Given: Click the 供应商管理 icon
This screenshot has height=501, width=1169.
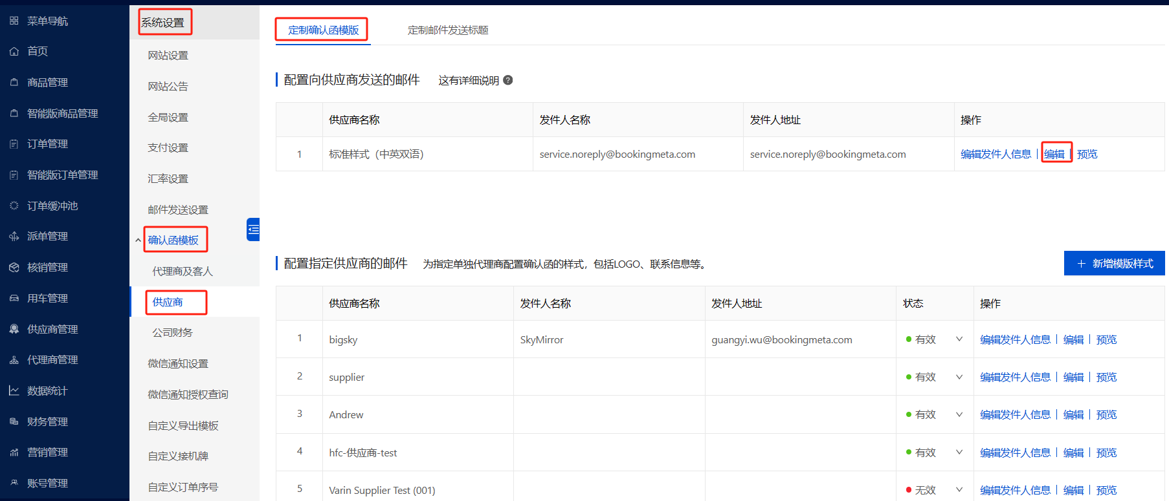Looking at the screenshot, I should tap(14, 329).
